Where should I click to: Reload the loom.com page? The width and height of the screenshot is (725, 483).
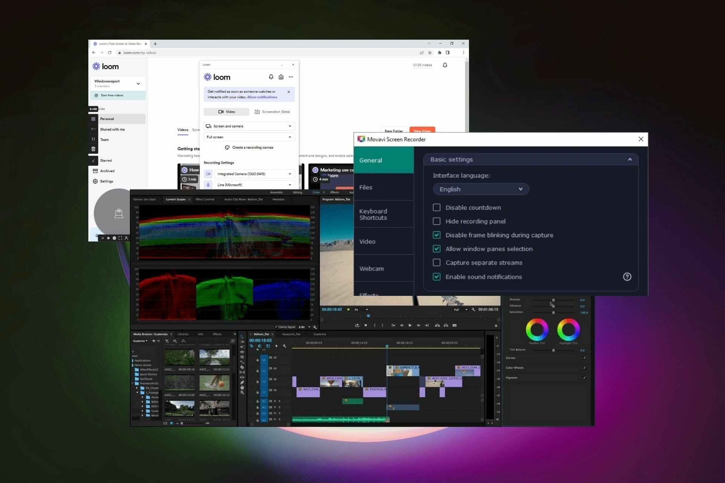[x=110, y=53]
